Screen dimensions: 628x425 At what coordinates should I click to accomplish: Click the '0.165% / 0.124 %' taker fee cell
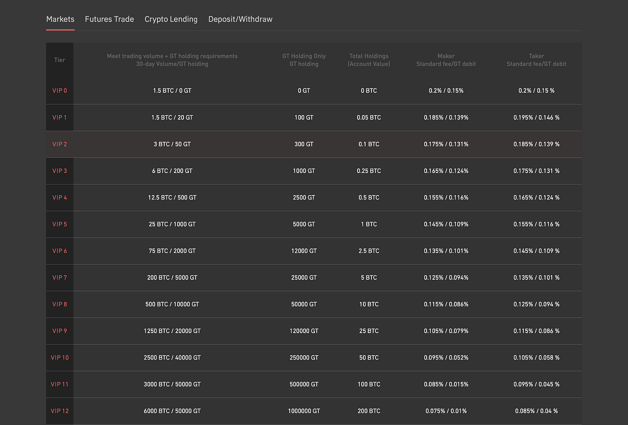tap(536, 197)
